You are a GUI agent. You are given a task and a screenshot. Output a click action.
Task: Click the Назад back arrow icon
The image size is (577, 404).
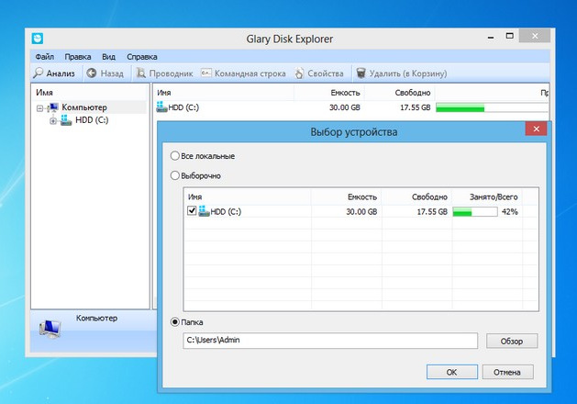(91, 73)
